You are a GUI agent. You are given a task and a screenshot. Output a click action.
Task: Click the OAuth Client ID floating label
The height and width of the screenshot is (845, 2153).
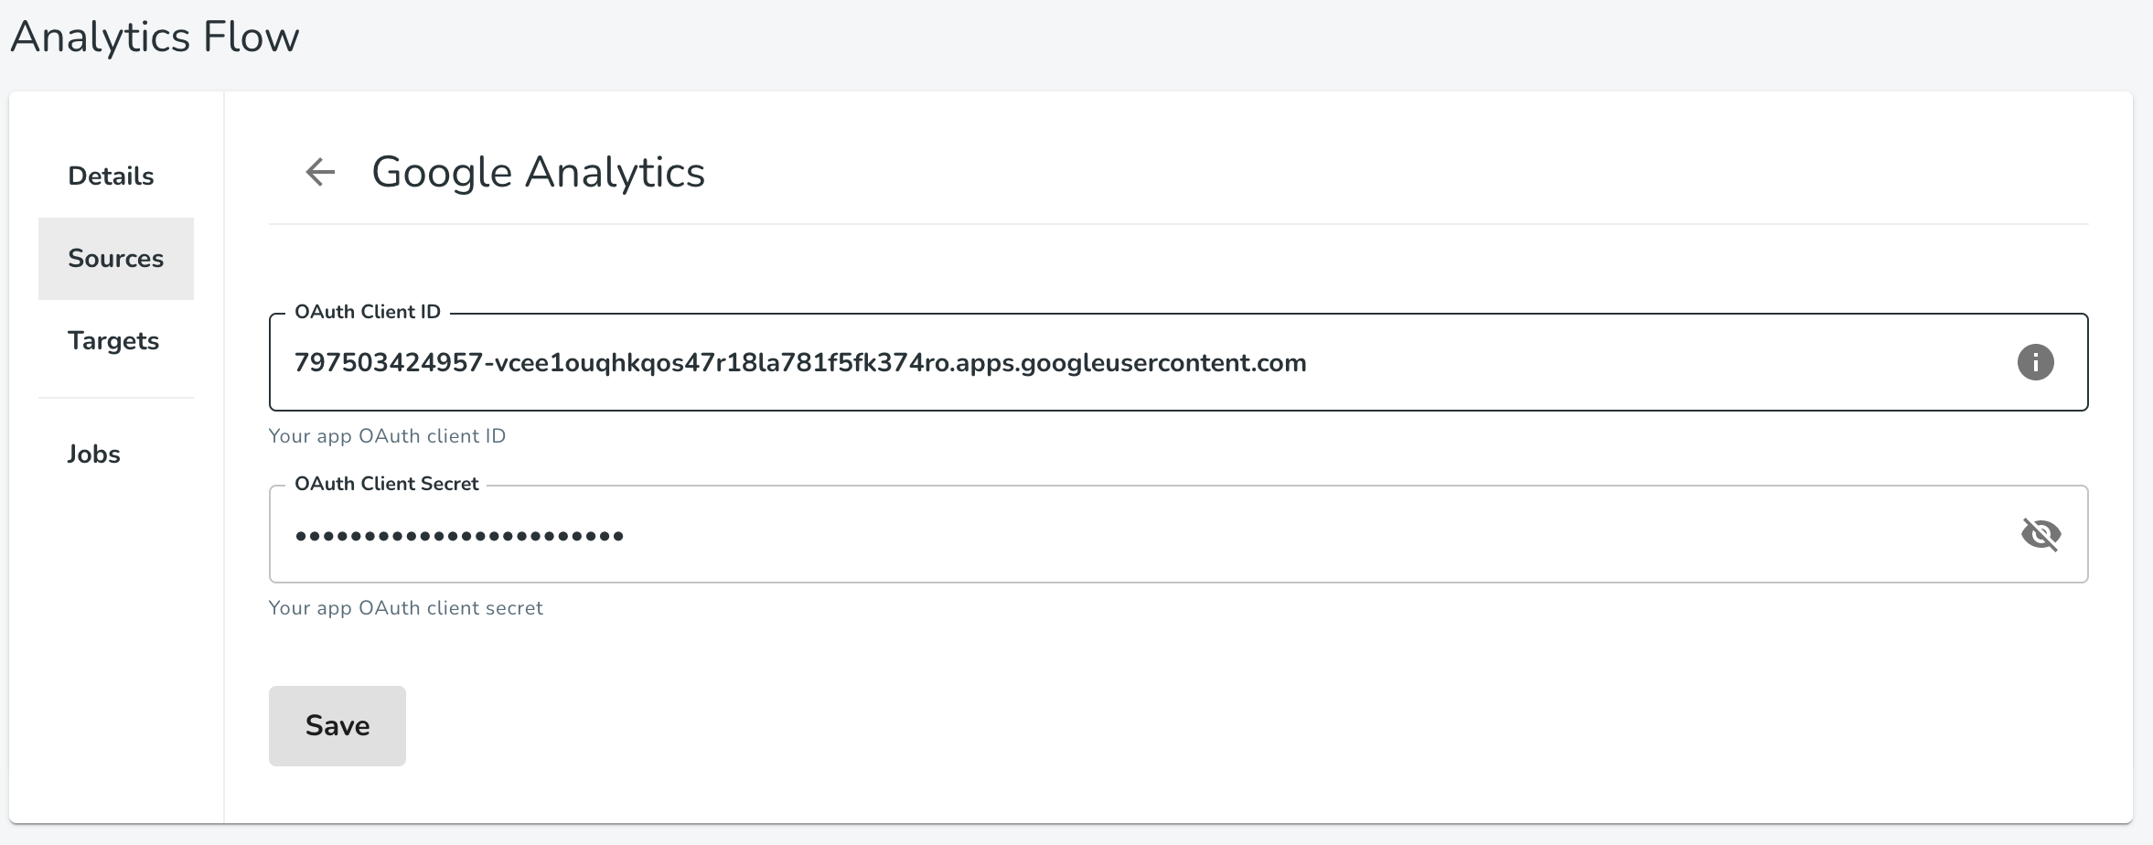(x=368, y=312)
